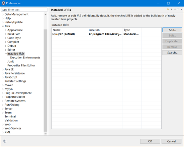Confirm with the OK button
Viewport: 184px width, 147px height.
[x=150, y=141]
